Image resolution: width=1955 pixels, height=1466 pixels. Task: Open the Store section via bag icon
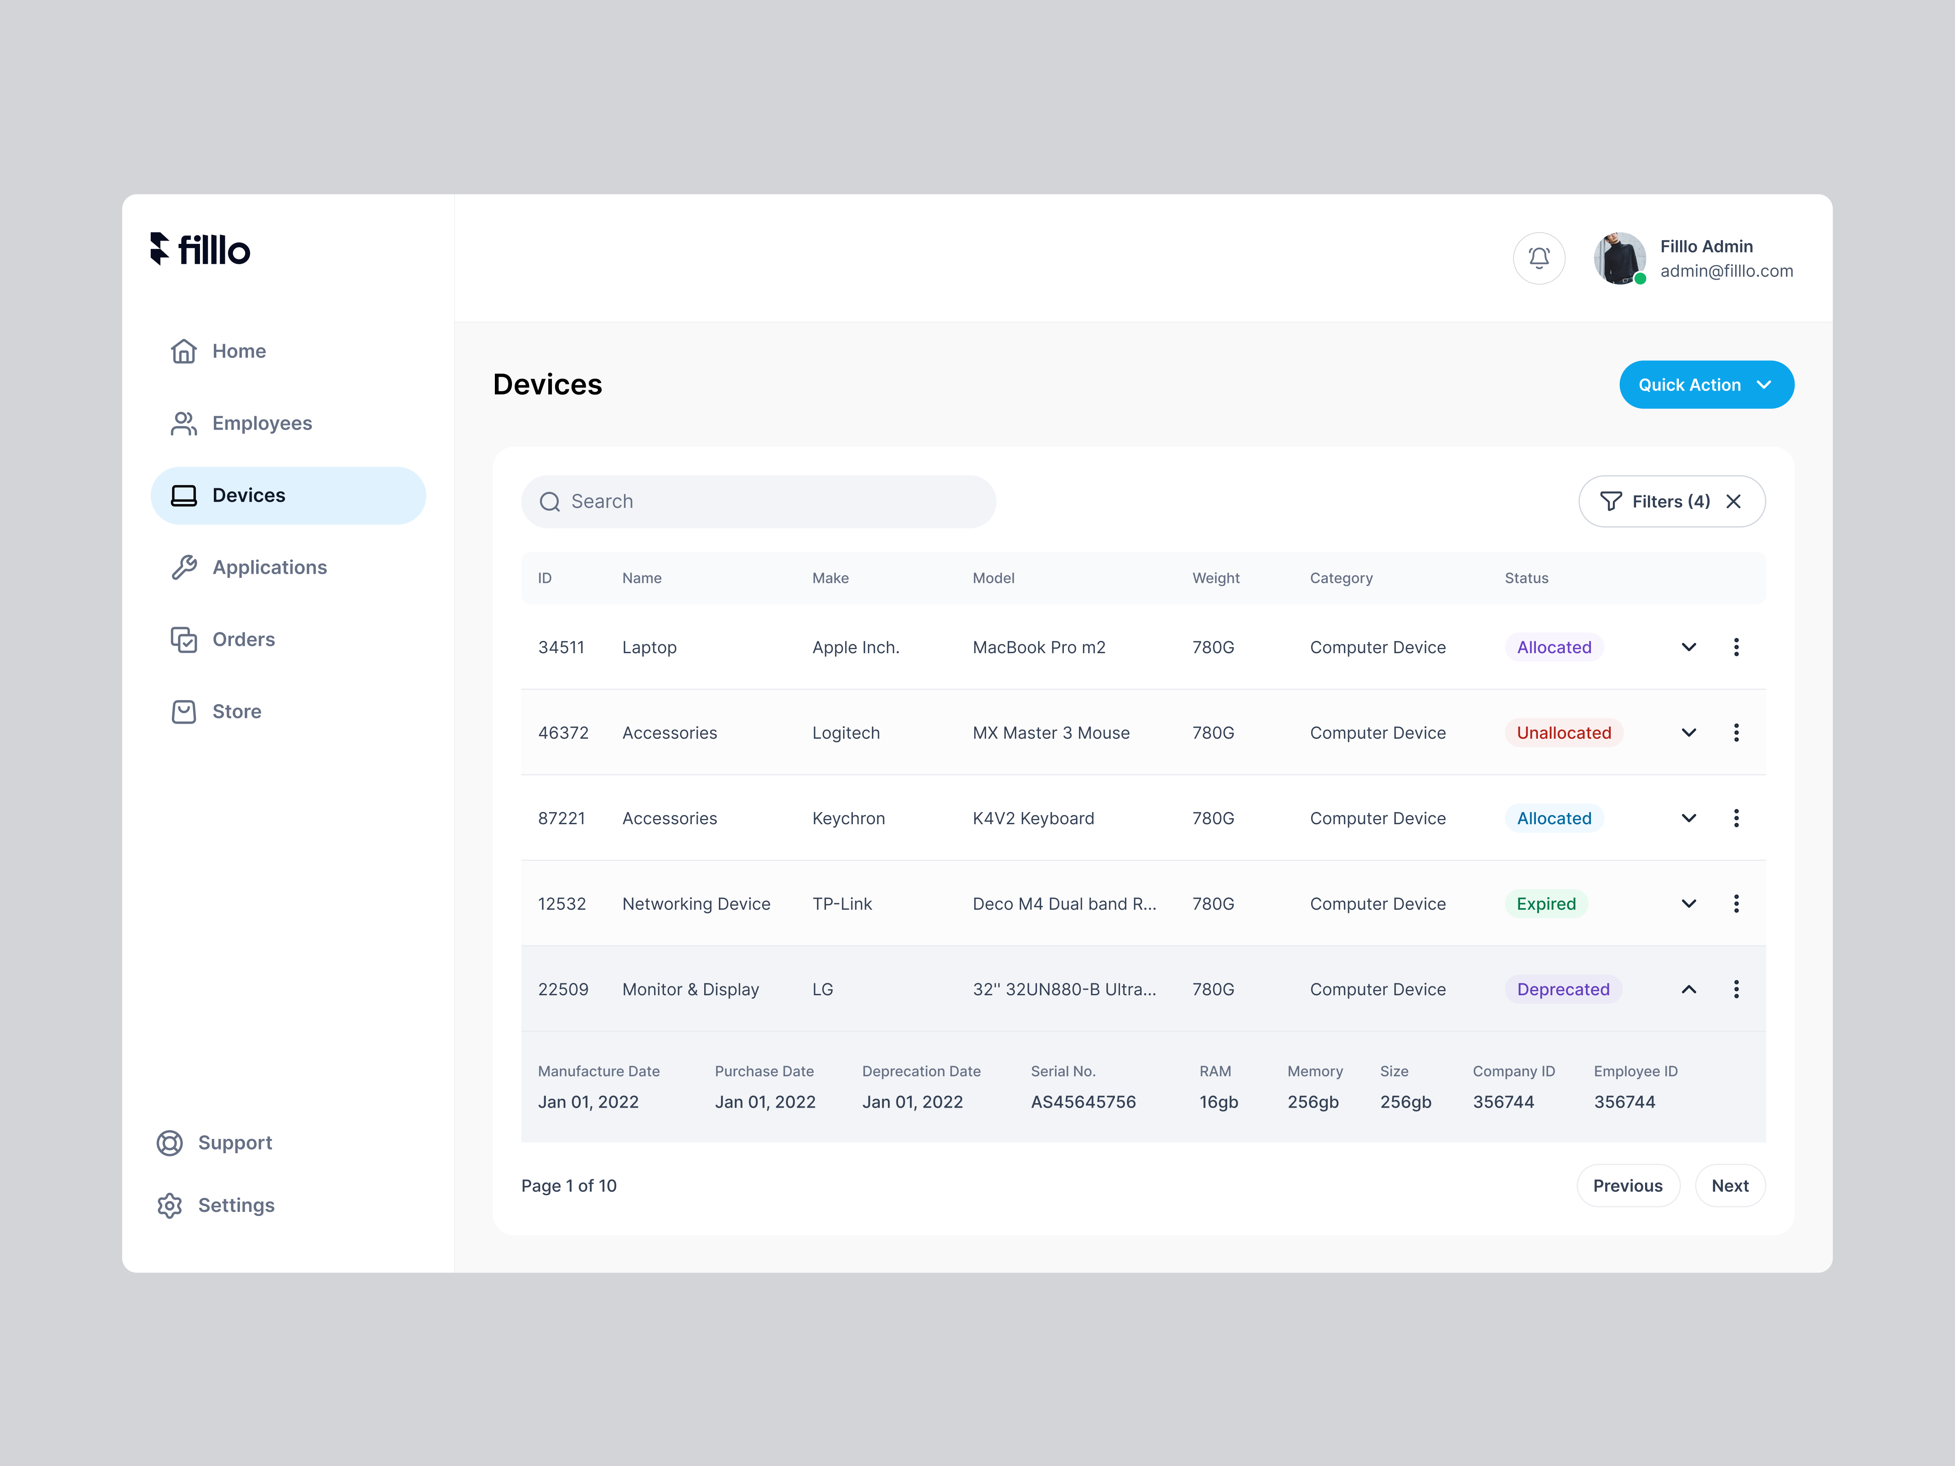pos(184,711)
